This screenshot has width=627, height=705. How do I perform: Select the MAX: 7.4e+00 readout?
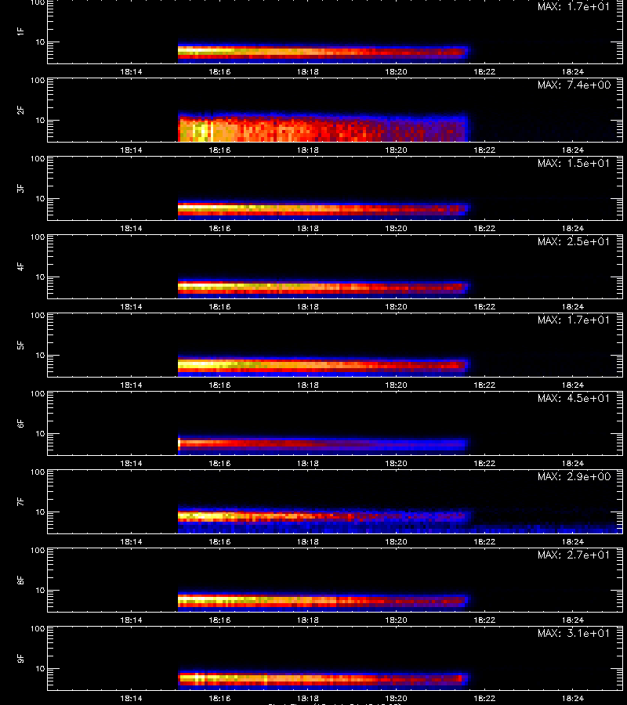click(574, 85)
